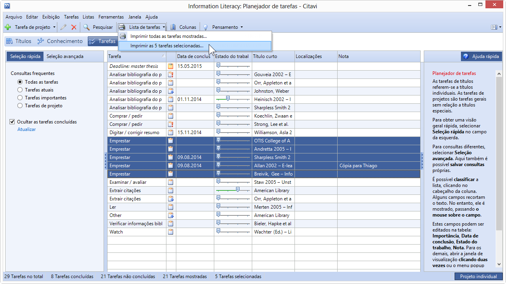Click task icon in Heinisch 2002 row
This screenshot has height=284, width=506.
pyautogui.click(x=171, y=99)
